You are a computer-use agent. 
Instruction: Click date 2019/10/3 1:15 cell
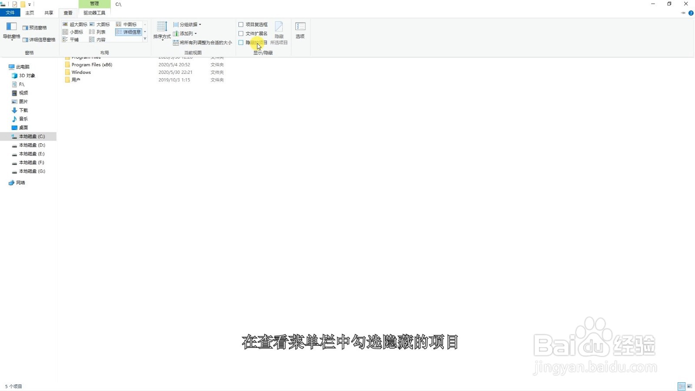coord(174,80)
